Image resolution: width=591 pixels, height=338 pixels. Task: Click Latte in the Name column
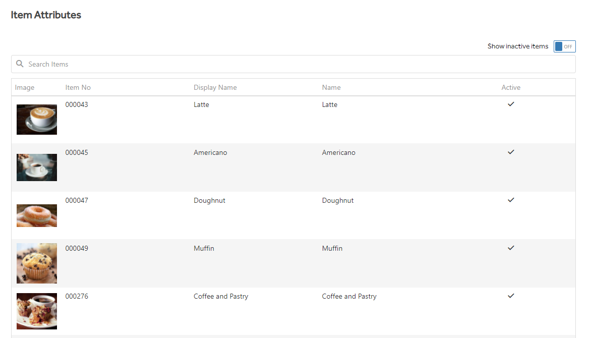point(329,104)
